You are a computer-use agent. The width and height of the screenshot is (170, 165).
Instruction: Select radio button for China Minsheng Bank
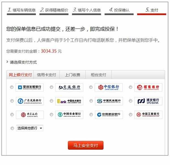tap(91, 101)
